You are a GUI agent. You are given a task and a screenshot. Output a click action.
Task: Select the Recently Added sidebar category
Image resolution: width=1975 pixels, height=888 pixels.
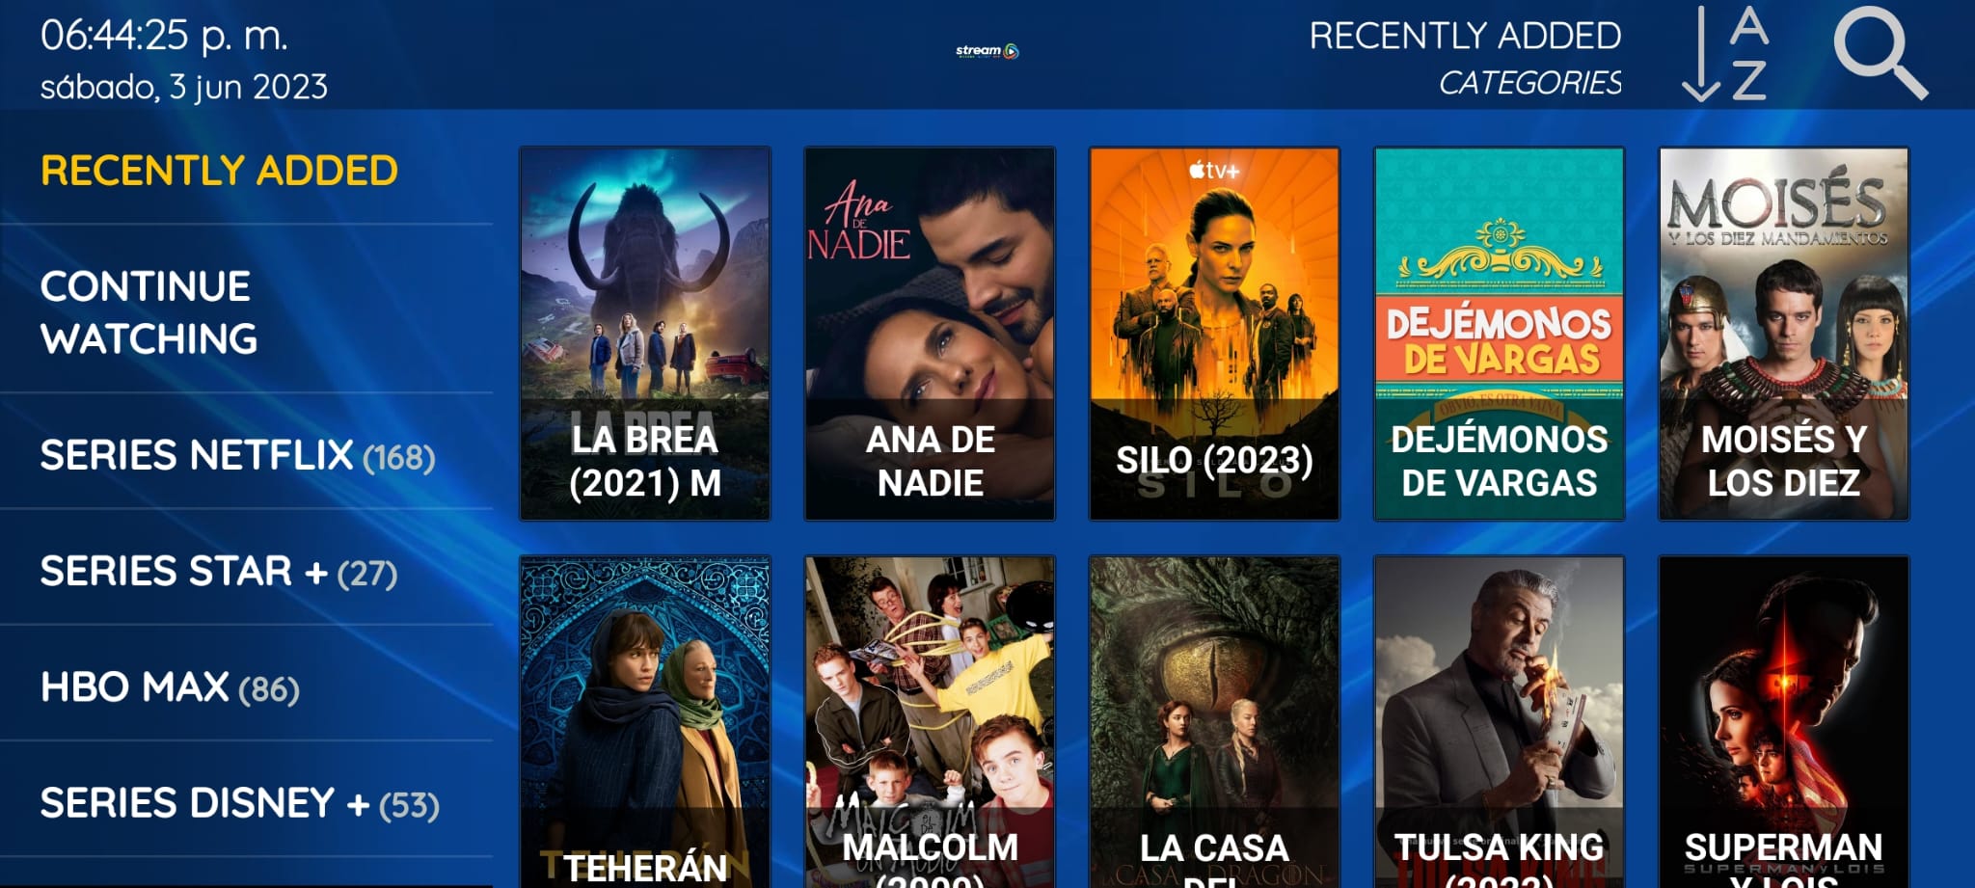pyautogui.click(x=219, y=171)
